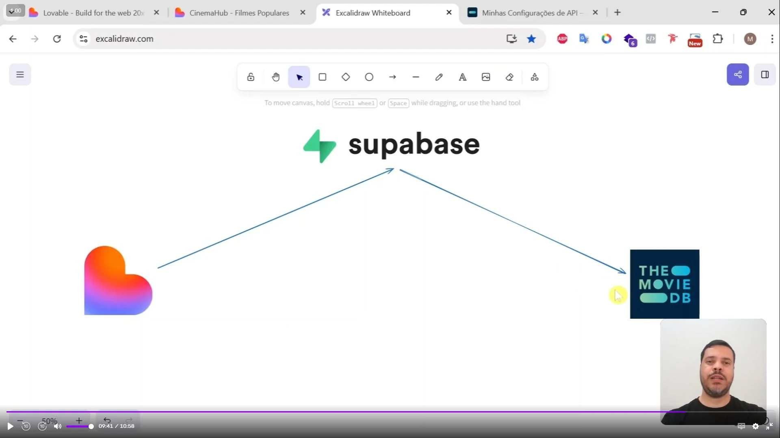Open the extension with badge 6
This screenshot has height=438, width=780.
pos(629,40)
